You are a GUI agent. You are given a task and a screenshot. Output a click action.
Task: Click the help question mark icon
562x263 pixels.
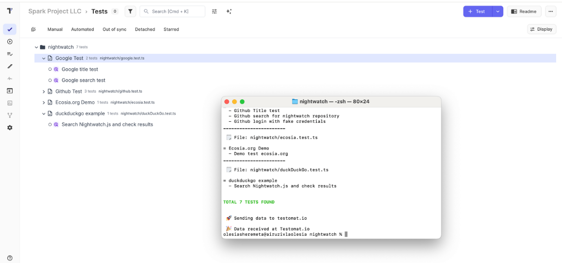[10, 258]
